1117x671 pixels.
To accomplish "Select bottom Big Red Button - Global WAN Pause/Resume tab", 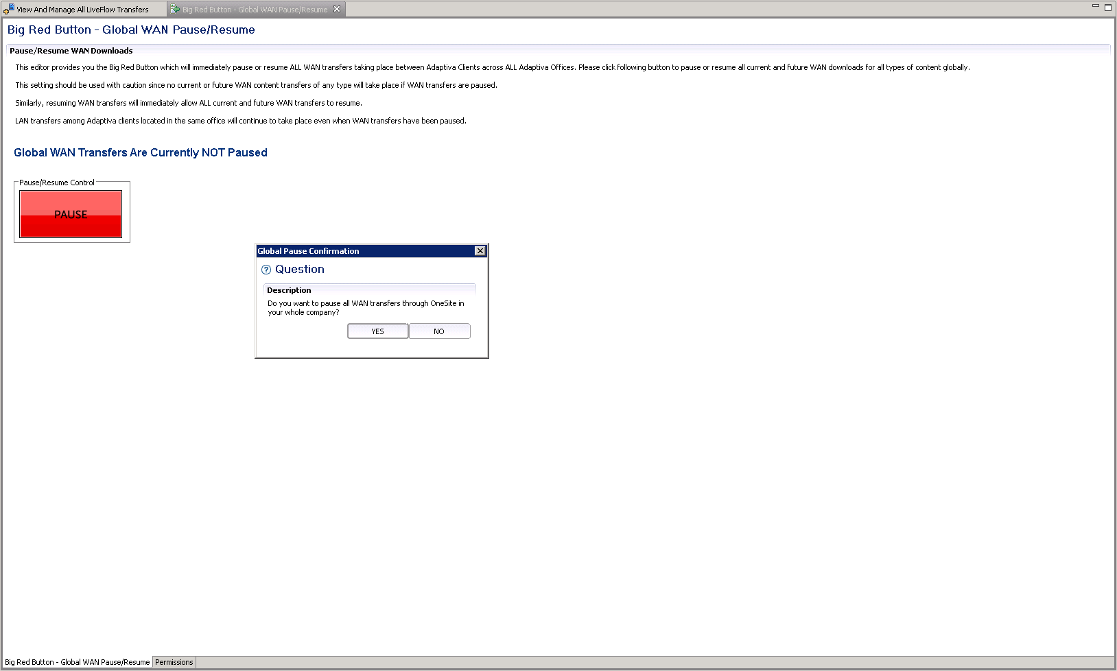I will pos(77,662).
